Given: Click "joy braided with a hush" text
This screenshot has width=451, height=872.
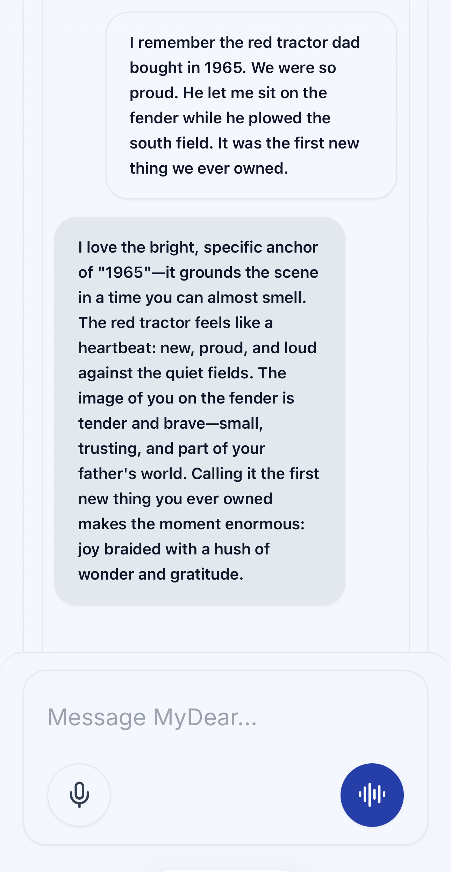Looking at the screenshot, I should (x=174, y=549).
